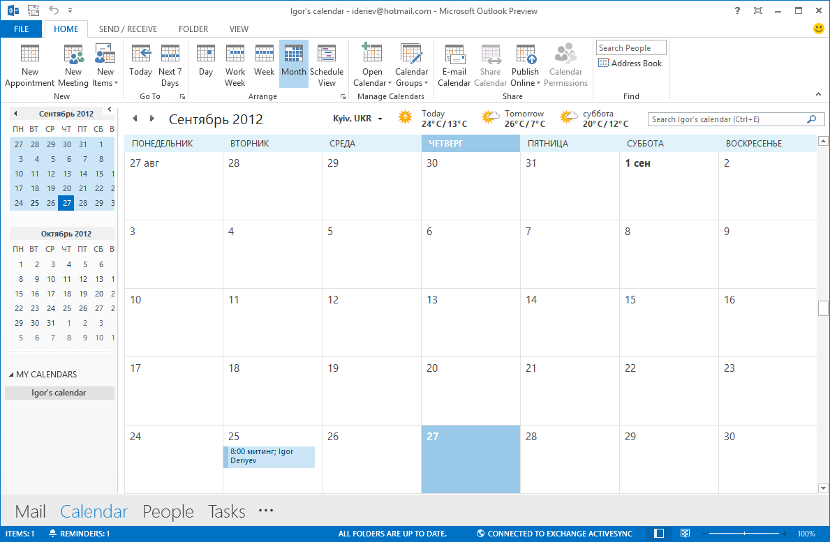Click the Search People field
The height and width of the screenshot is (542, 830).
pos(631,47)
